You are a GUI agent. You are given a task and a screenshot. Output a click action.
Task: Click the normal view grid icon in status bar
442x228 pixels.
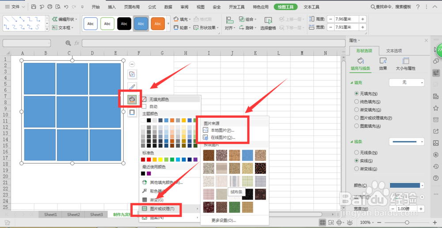point(323,222)
